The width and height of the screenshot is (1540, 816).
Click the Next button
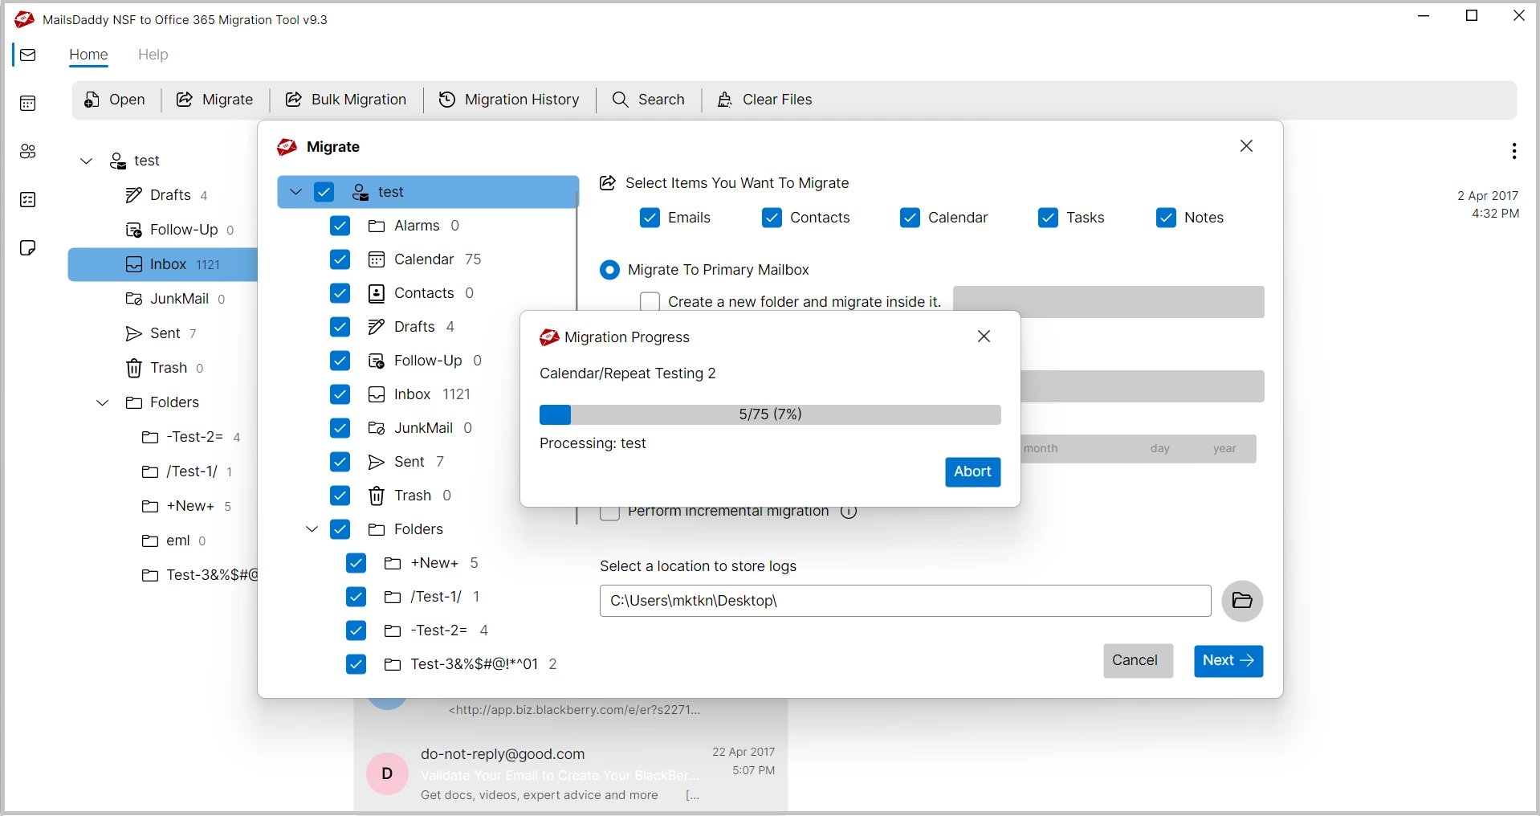(1228, 660)
